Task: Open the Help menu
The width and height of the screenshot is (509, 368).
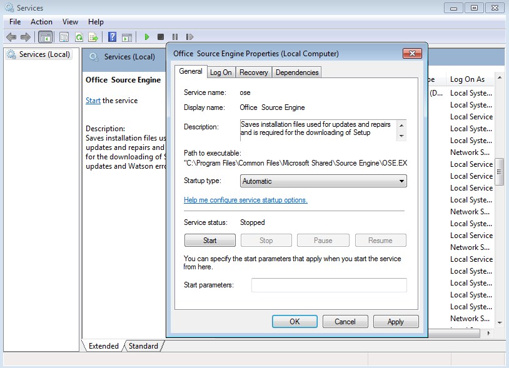Action: [x=96, y=22]
